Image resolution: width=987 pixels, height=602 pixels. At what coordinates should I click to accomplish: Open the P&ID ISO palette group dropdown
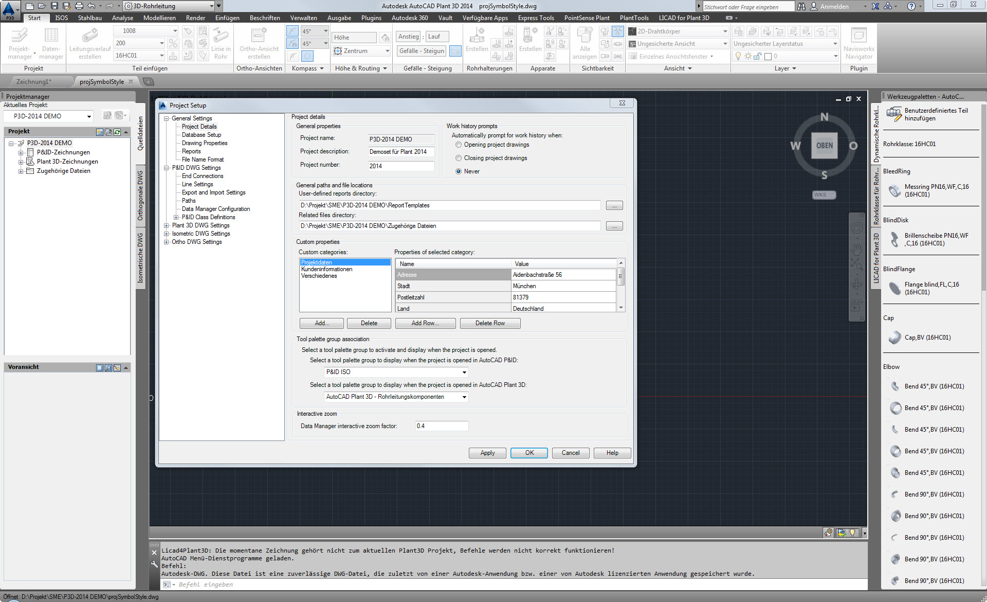tap(464, 372)
